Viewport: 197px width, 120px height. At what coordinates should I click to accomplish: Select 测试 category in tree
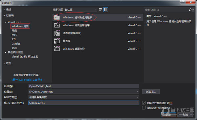point(14,48)
